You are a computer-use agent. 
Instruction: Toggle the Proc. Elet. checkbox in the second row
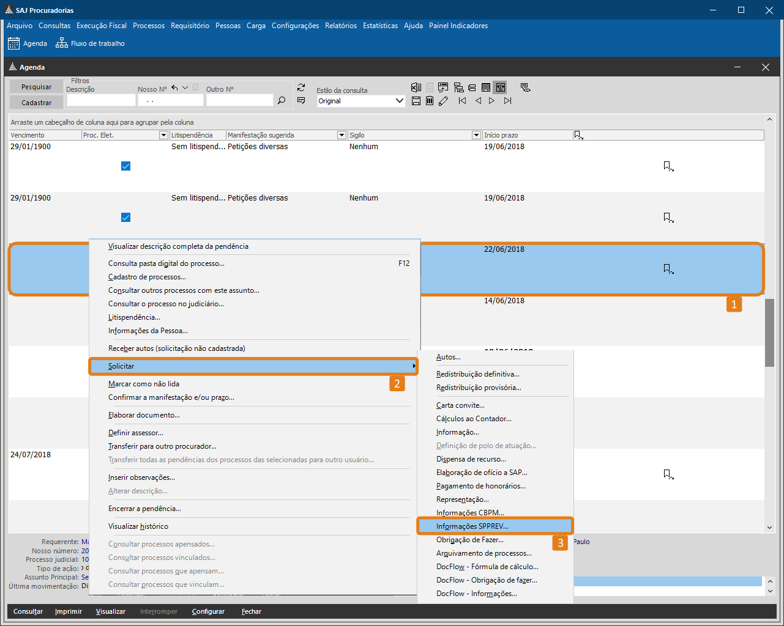[x=125, y=218]
